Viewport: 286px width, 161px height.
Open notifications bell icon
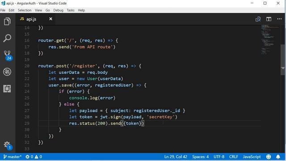click(278, 157)
